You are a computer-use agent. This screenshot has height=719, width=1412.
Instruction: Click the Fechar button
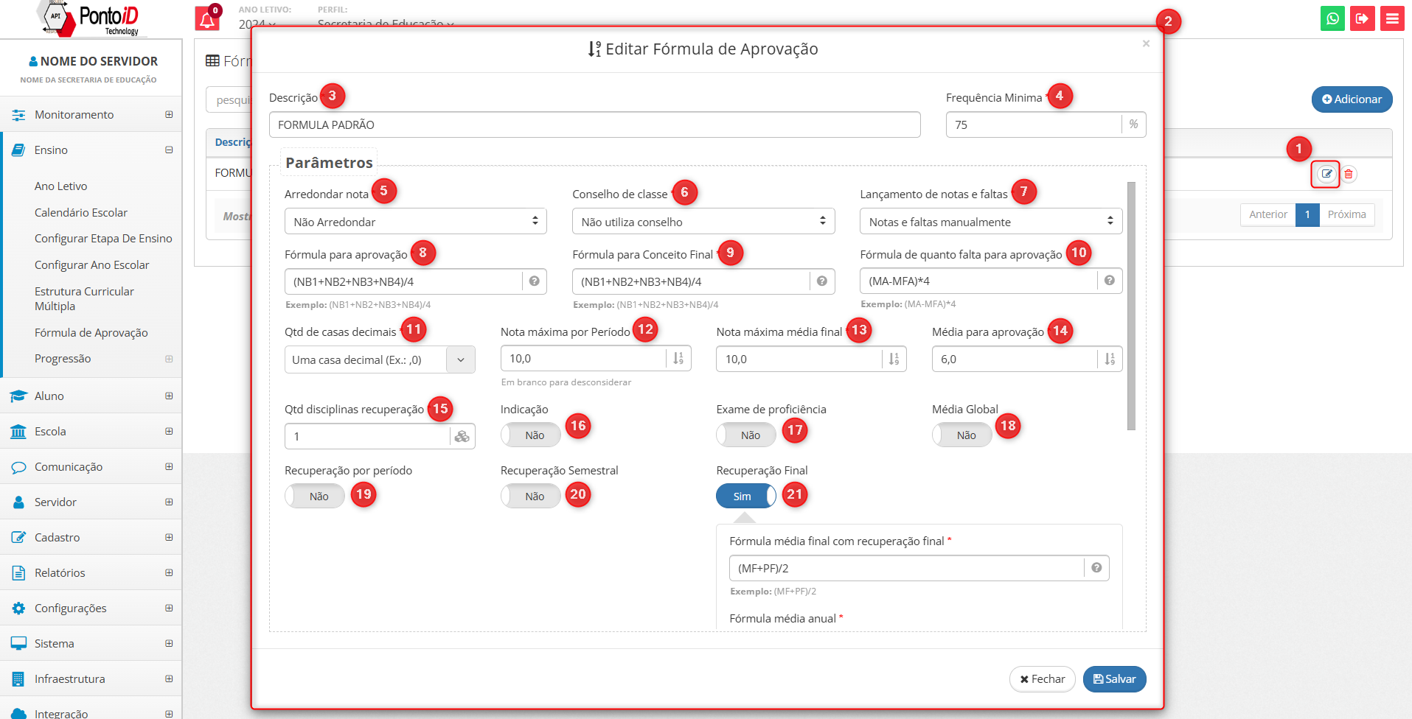point(1042,679)
